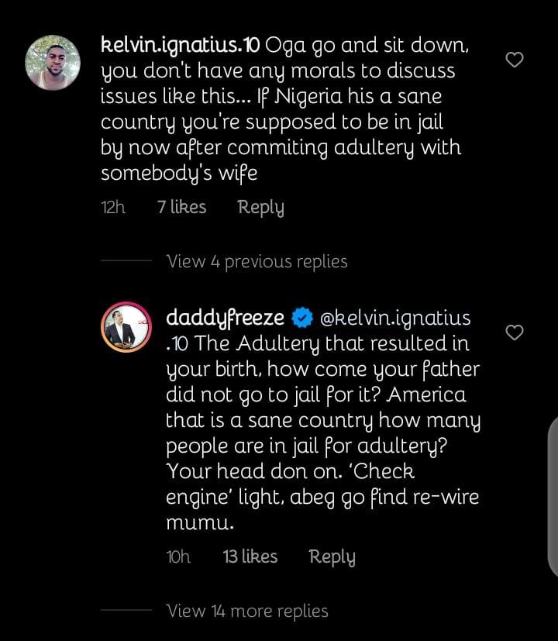This screenshot has width=558, height=641.
Task: Open the daddyfreeze username link
Action: pos(226,318)
